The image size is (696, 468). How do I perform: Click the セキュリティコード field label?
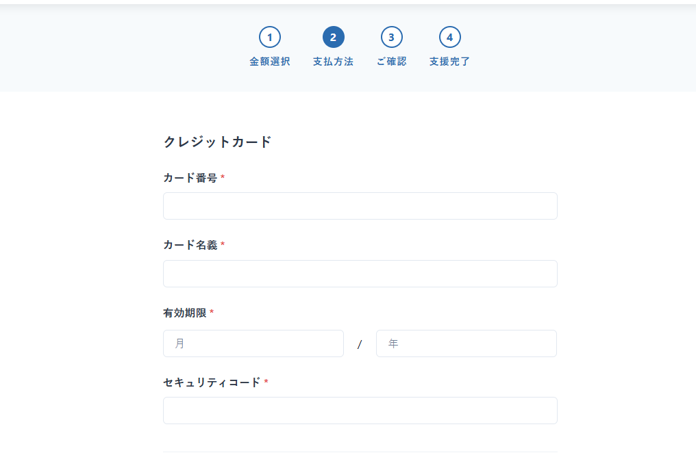(x=212, y=382)
